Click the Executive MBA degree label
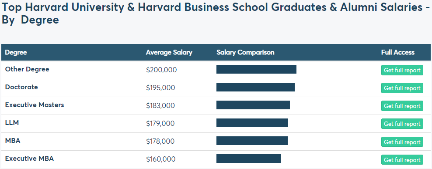This screenshot has height=169, width=432. [x=29, y=158]
